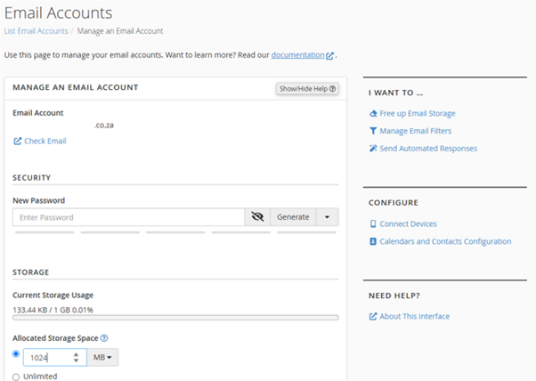
Task: Click the external-link icon beside documentation
Action: point(329,56)
